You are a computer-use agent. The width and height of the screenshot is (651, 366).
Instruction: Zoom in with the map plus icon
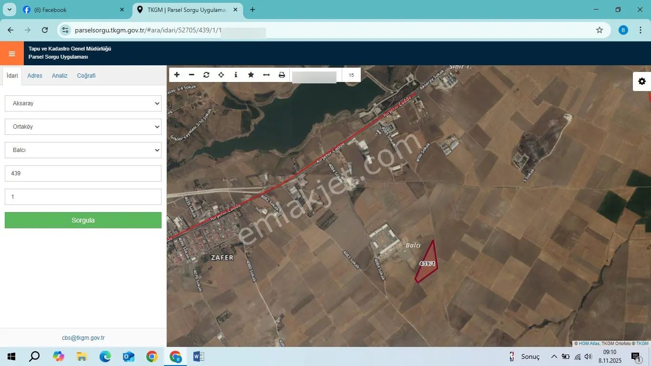click(x=177, y=75)
